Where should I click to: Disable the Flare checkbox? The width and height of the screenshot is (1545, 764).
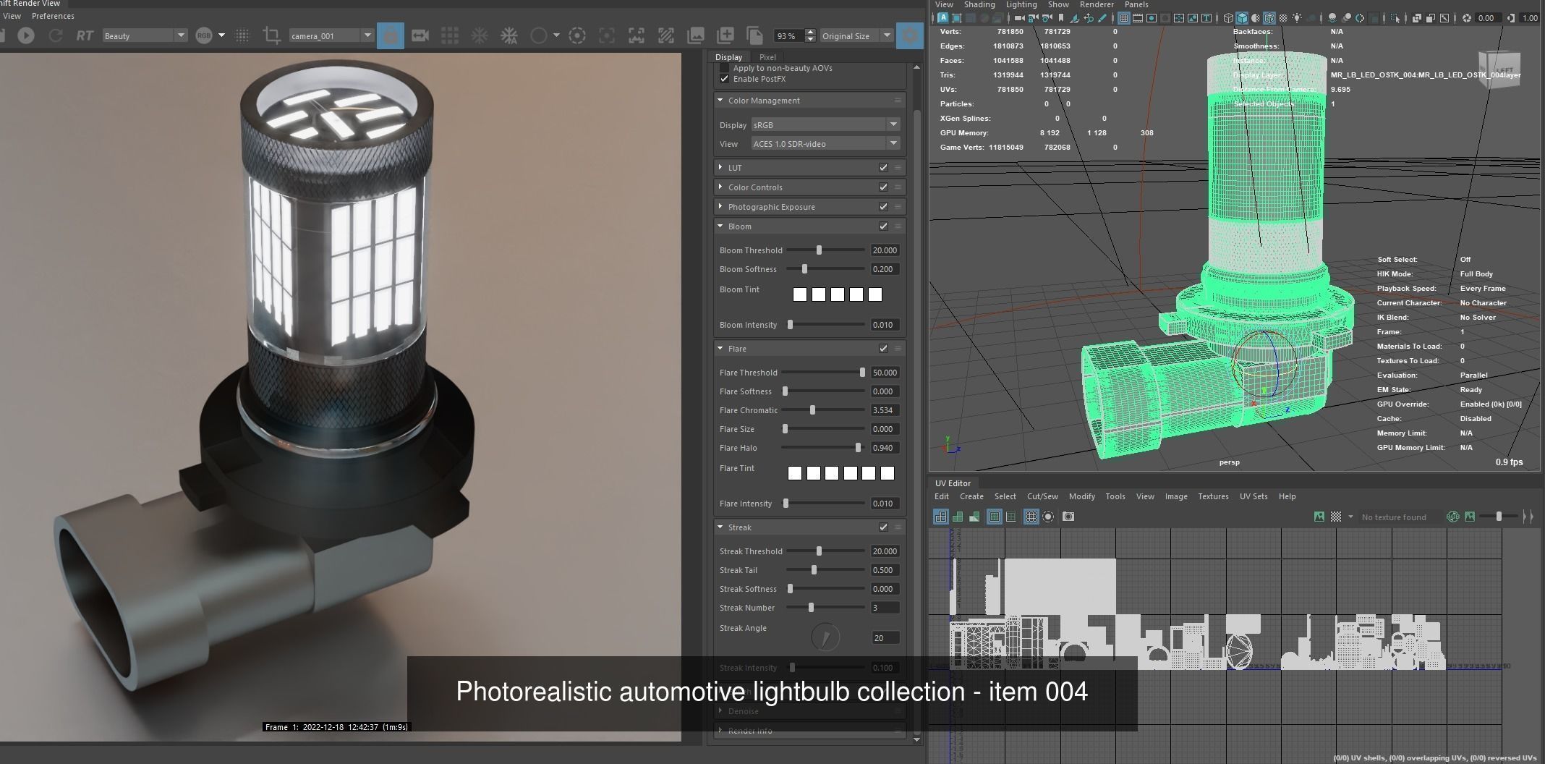pos(883,348)
